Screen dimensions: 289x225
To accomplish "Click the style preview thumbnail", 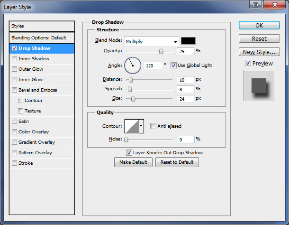I will pos(259,85).
